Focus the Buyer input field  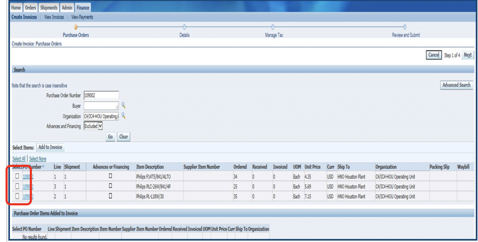click(x=101, y=106)
